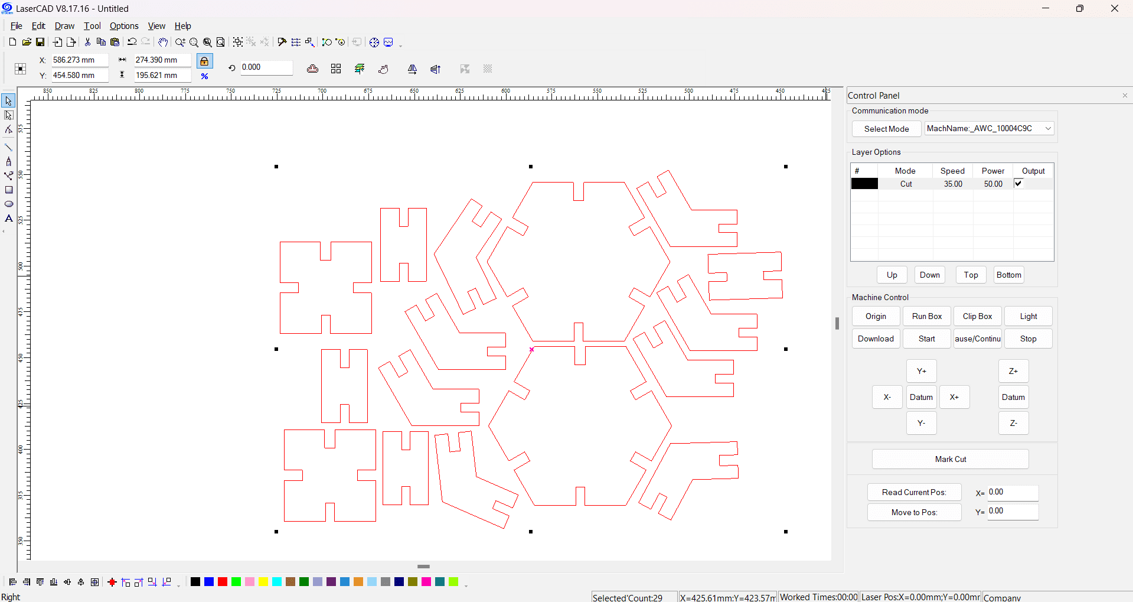This screenshot has width=1133, height=602.
Task: Click the rotation angle field showing 0.000
Action: click(266, 67)
